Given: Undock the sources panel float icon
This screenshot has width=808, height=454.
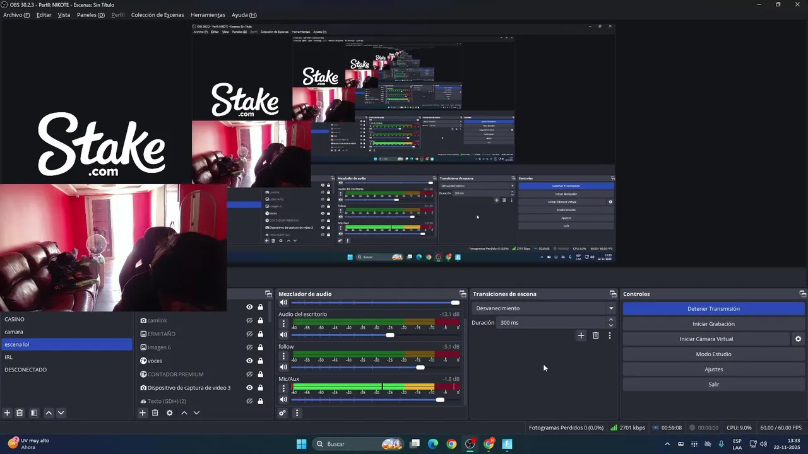Looking at the screenshot, I should click(268, 294).
